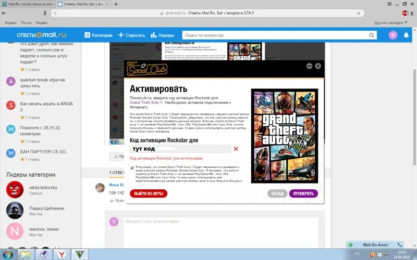Screen dimensions: 417x260
Task: Click the S avatar beside ARMA 3 question
Action: [x=11, y=106]
